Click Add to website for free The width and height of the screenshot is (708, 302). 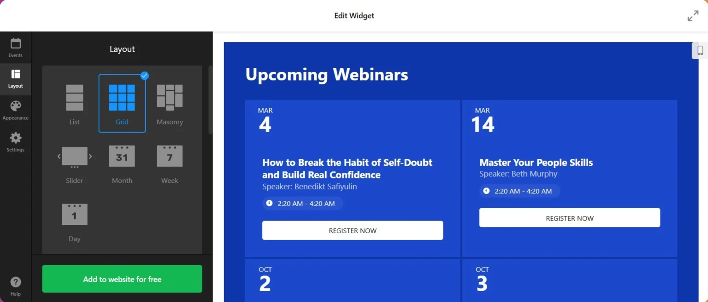click(x=122, y=279)
